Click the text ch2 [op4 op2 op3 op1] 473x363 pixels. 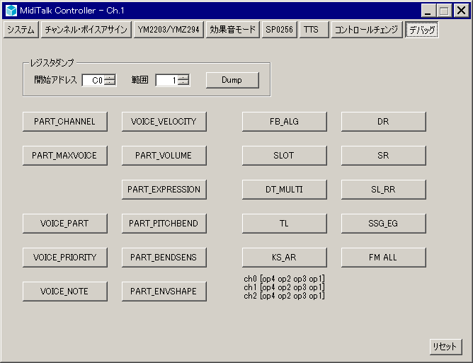pyautogui.click(x=284, y=296)
